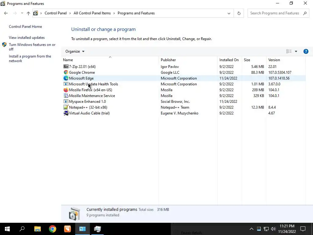Sort by the Publisher column header
The image size is (313, 235).
pos(188,60)
